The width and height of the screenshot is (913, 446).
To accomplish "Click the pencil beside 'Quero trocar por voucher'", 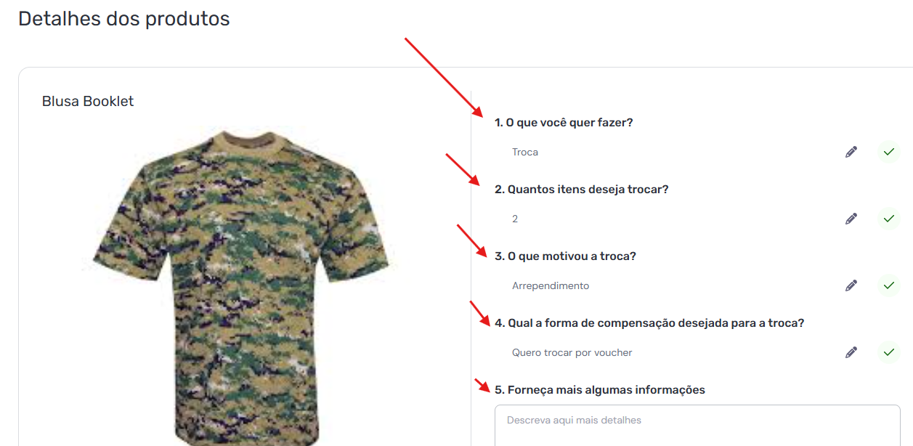I will pyautogui.click(x=851, y=352).
